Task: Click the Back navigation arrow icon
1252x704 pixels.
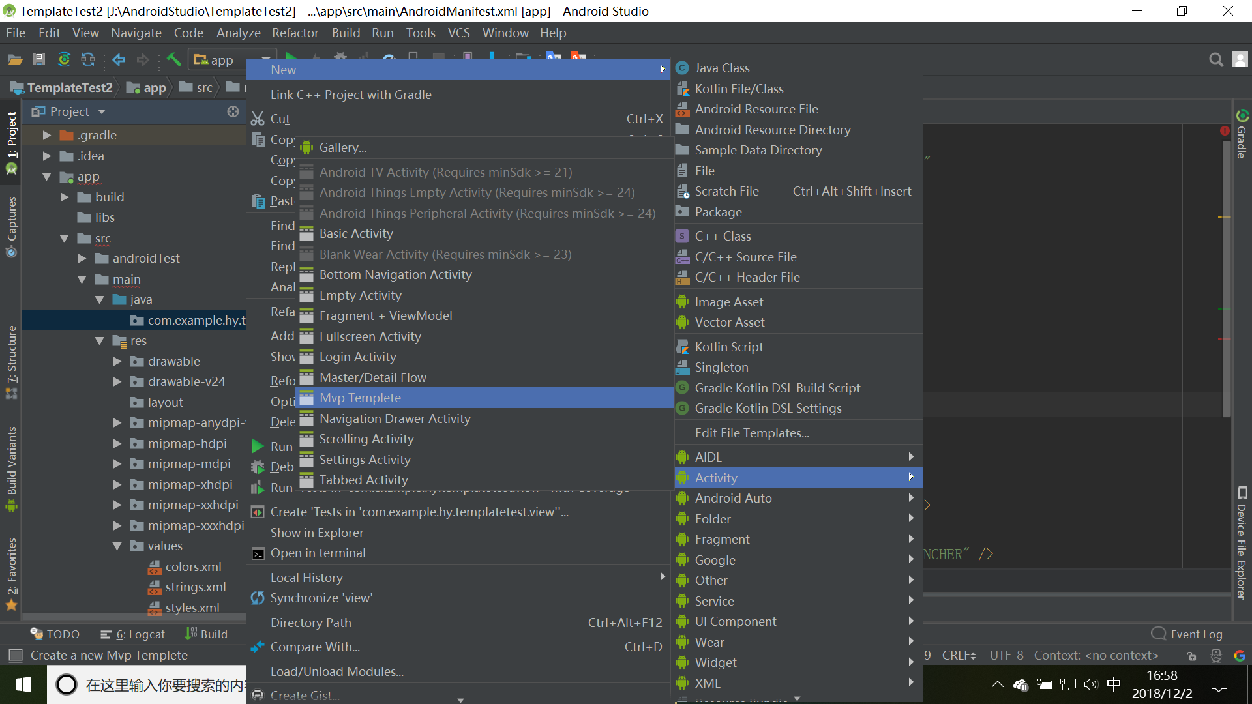Action: point(119,60)
